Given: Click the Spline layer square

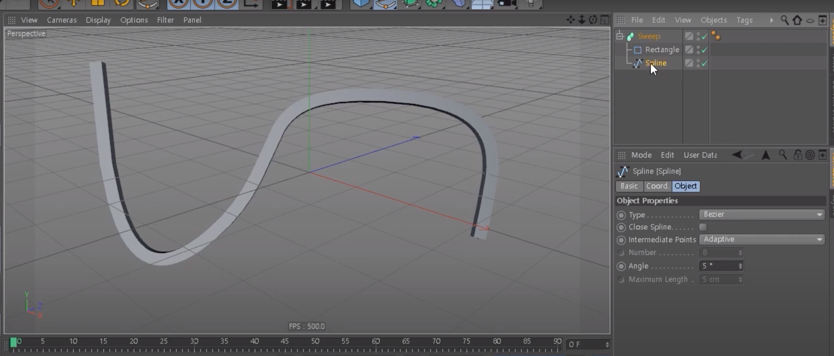Looking at the screenshot, I should [x=689, y=63].
